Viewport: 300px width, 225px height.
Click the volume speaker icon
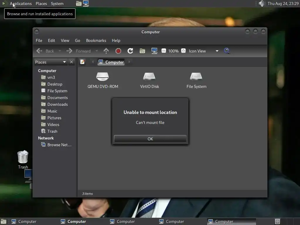[x=261, y=4]
